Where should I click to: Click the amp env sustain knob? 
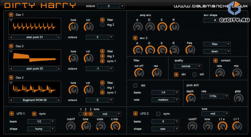coord(162,27)
